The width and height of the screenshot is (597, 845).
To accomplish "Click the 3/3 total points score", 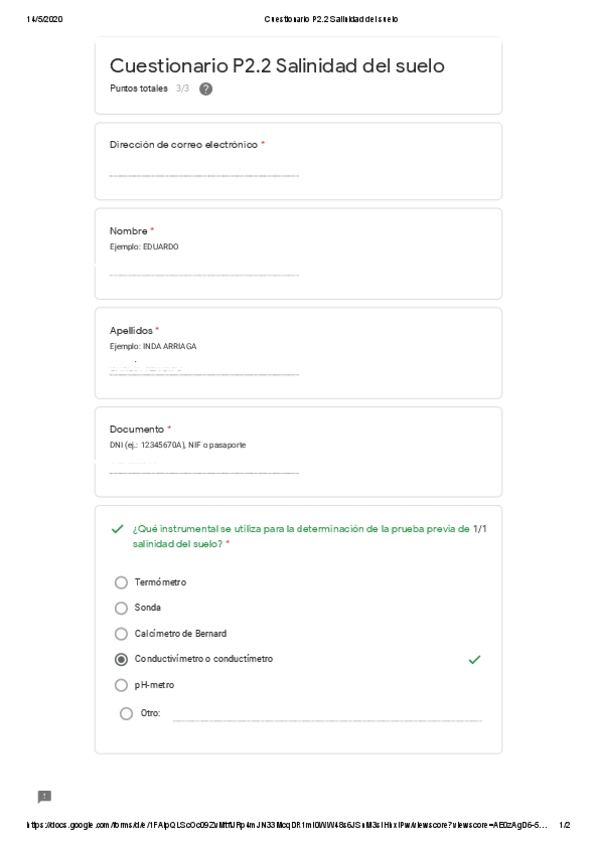I will 182,89.
